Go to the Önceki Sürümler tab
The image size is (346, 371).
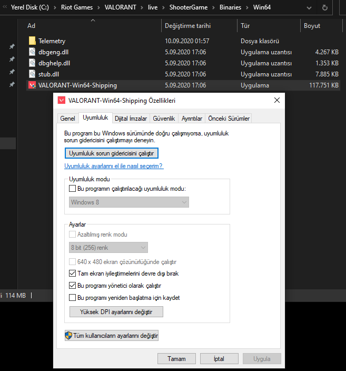(229, 118)
